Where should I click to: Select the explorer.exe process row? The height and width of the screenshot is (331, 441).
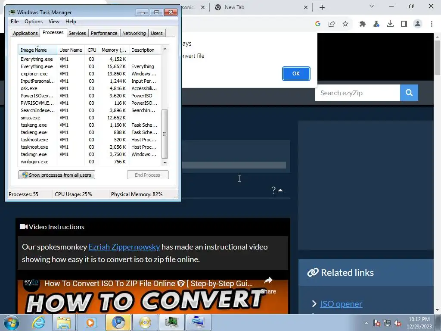[90, 74]
